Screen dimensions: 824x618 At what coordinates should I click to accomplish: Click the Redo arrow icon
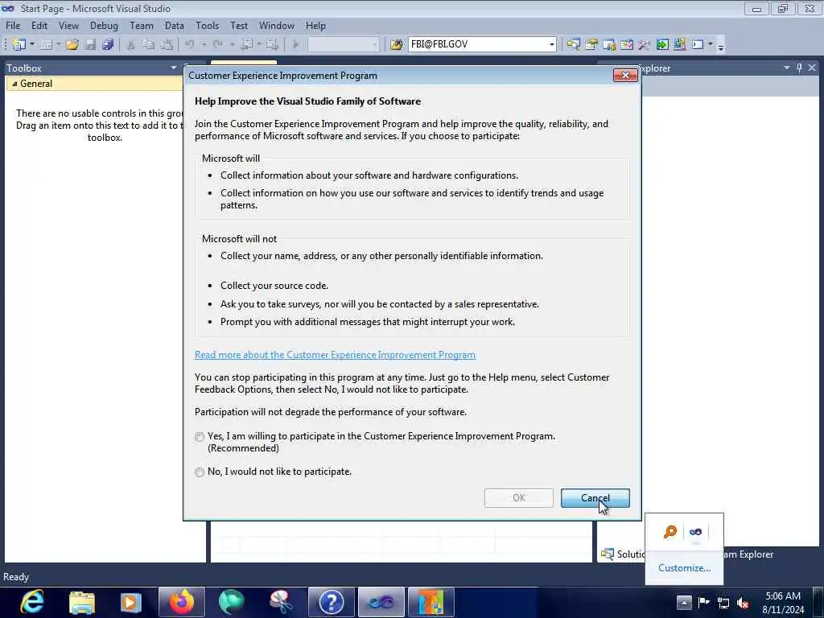(x=217, y=45)
